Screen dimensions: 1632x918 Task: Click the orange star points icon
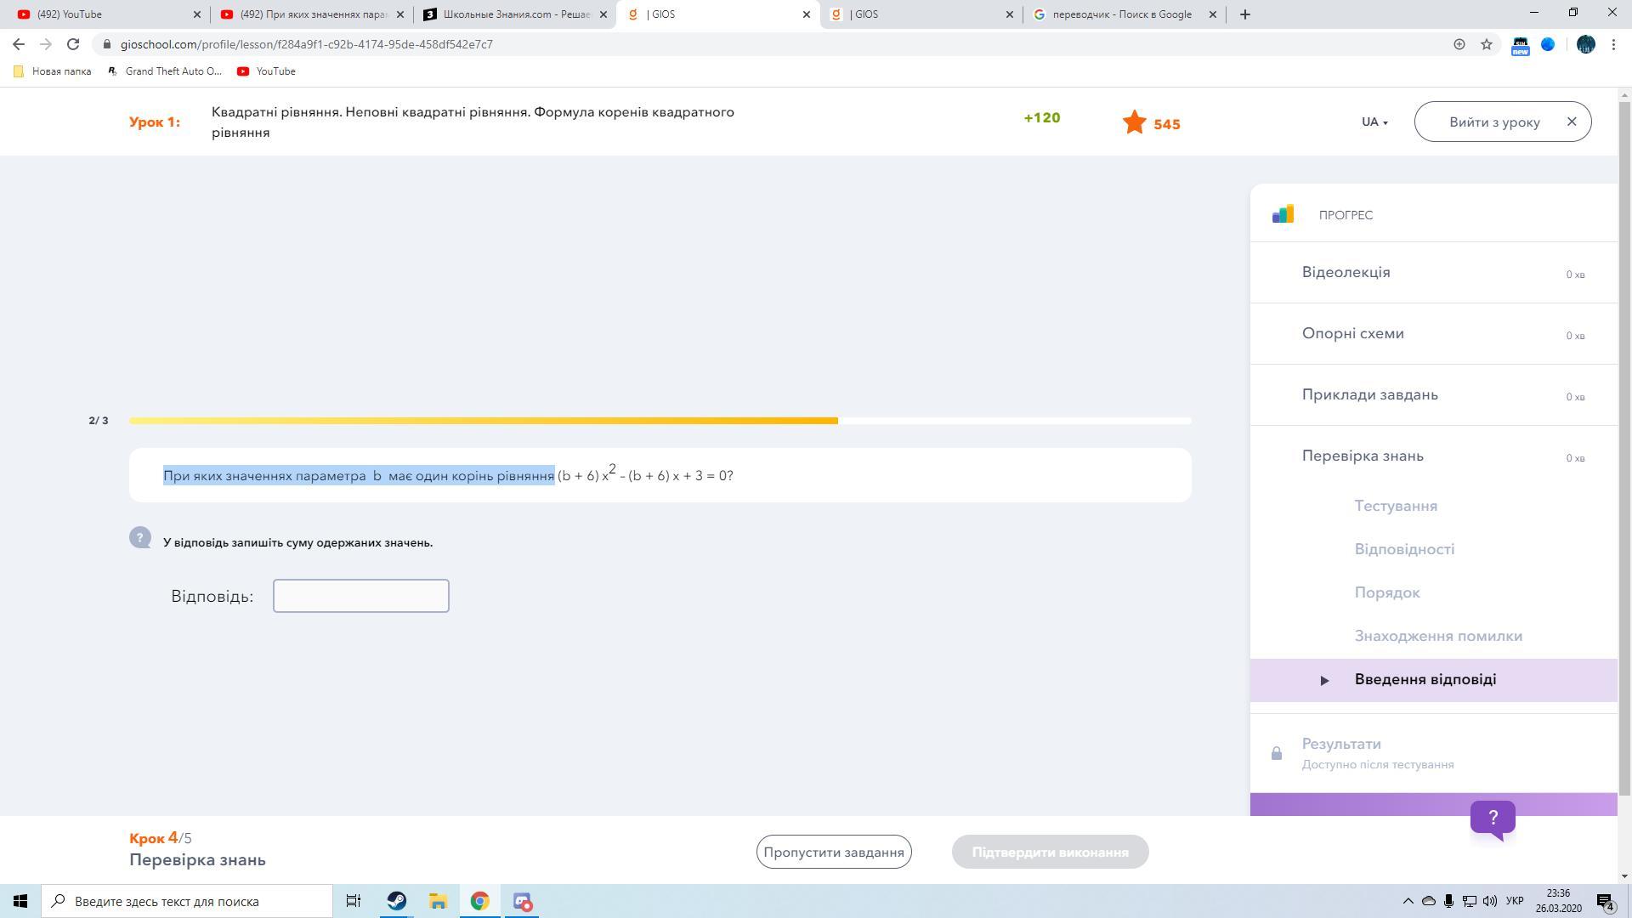tap(1134, 123)
